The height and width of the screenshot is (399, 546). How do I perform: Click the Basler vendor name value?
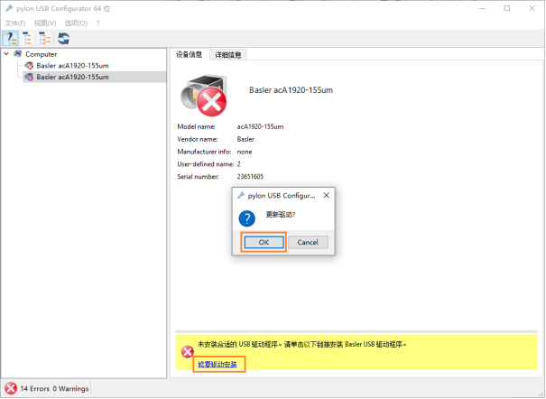[245, 139]
